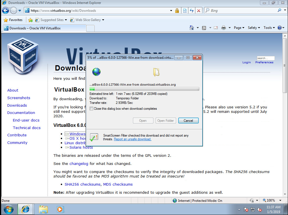288x215 pixels.
Task: Open Windows Media Player from taskbar
Action: click(x=60, y=209)
